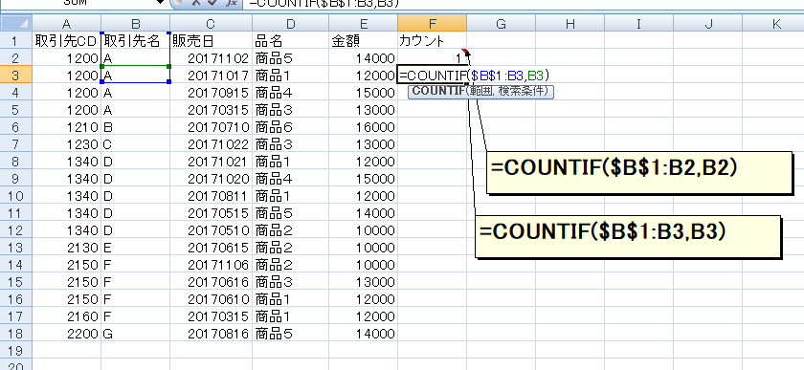Screen dimensions: 804x370
Task: Select sales date cell 20171106
Action: (211, 265)
